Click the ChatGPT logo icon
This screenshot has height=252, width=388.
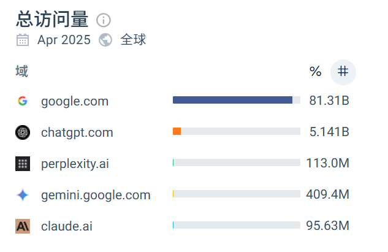[x=23, y=132]
